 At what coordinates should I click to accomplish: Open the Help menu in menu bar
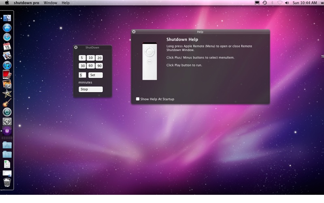[x=66, y=3]
